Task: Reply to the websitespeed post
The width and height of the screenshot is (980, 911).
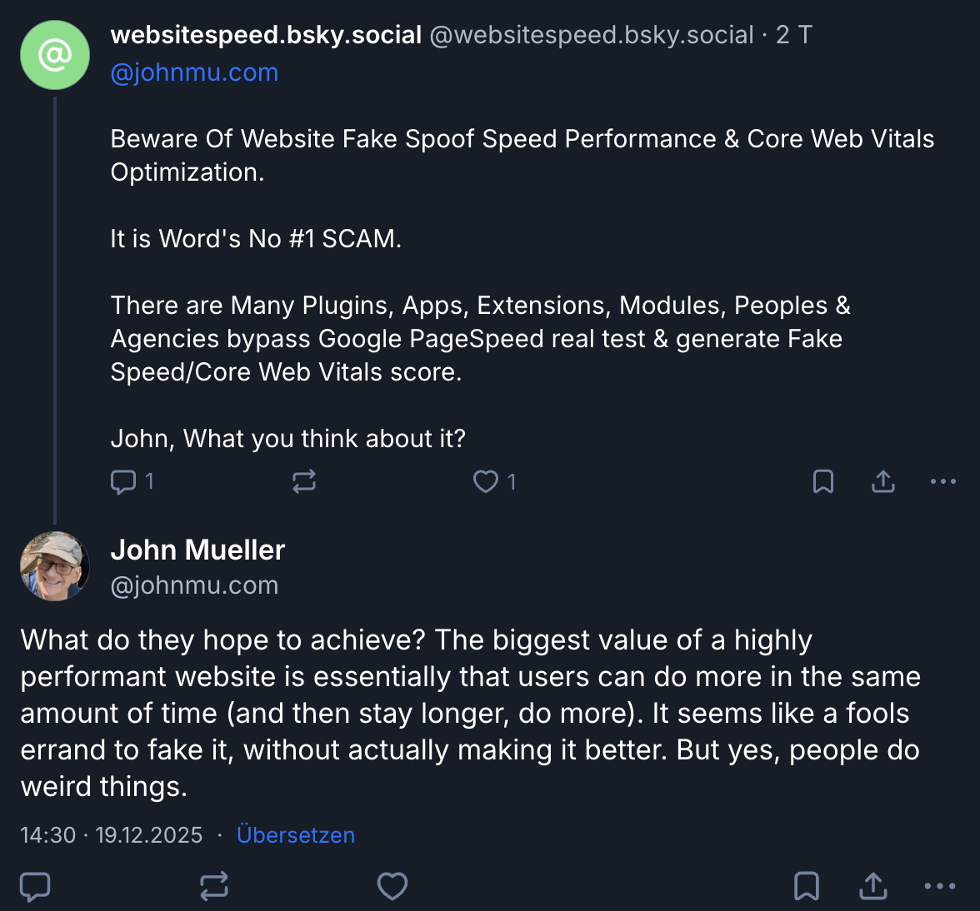Action: point(122,481)
